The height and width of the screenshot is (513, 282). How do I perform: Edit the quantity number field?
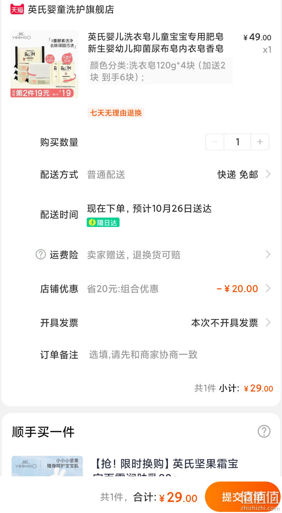click(237, 142)
